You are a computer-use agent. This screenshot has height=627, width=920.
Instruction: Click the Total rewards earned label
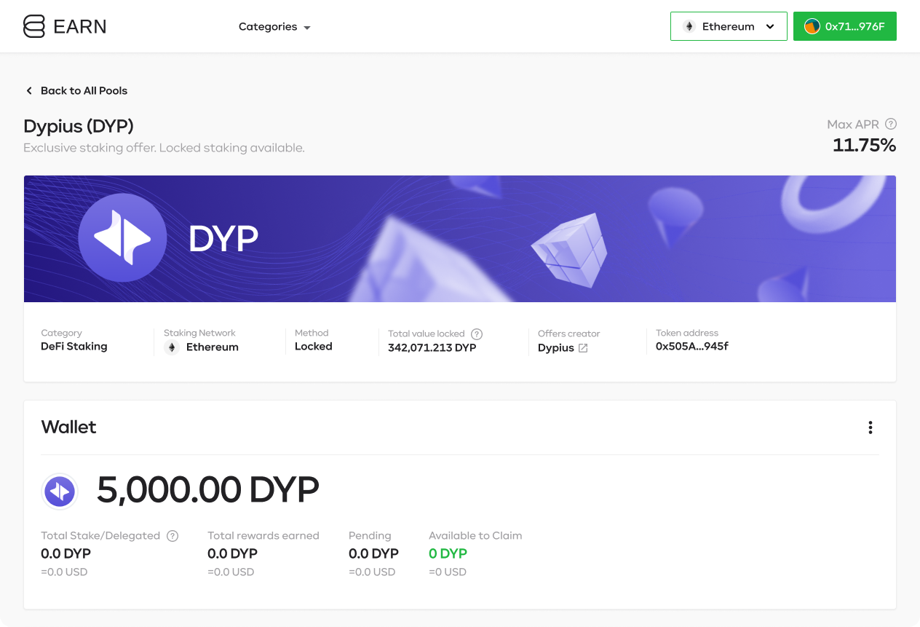click(263, 536)
